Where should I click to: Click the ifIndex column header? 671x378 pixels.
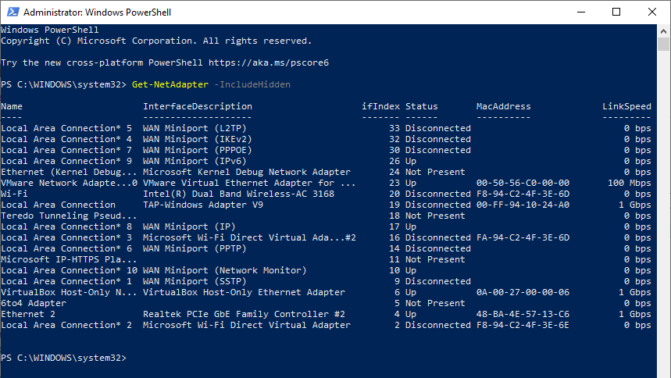pos(380,106)
